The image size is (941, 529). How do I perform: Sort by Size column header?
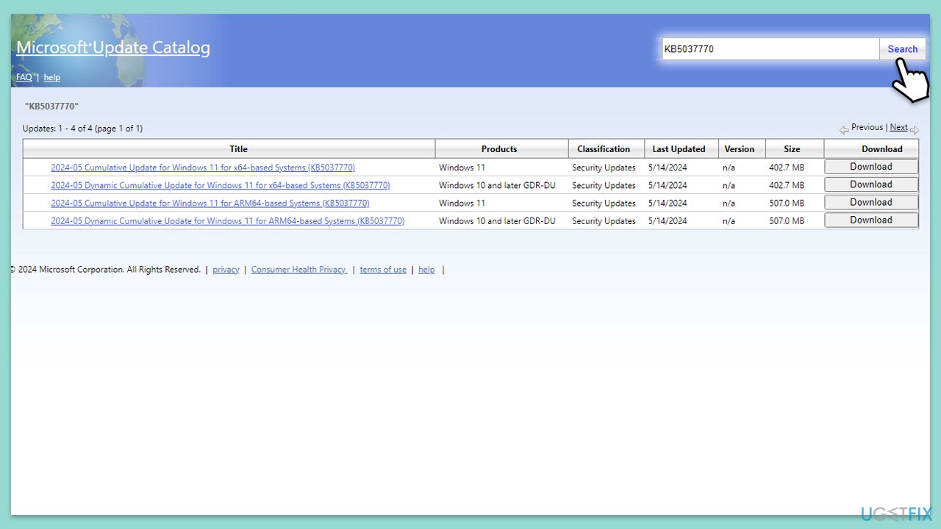tap(792, 149)
